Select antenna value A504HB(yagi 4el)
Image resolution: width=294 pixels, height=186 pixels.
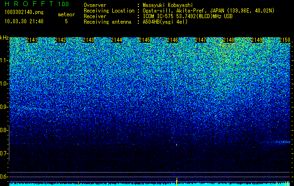(165, 22)
